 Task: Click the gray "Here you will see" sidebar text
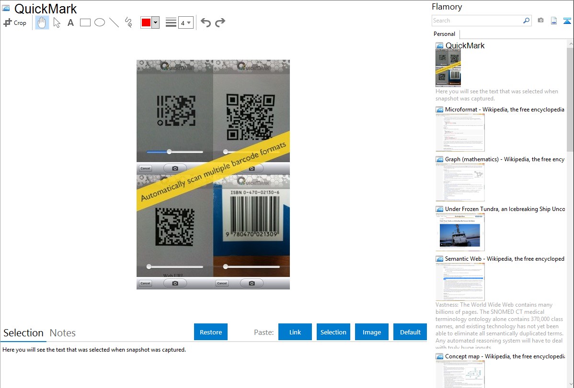(497, 95)
